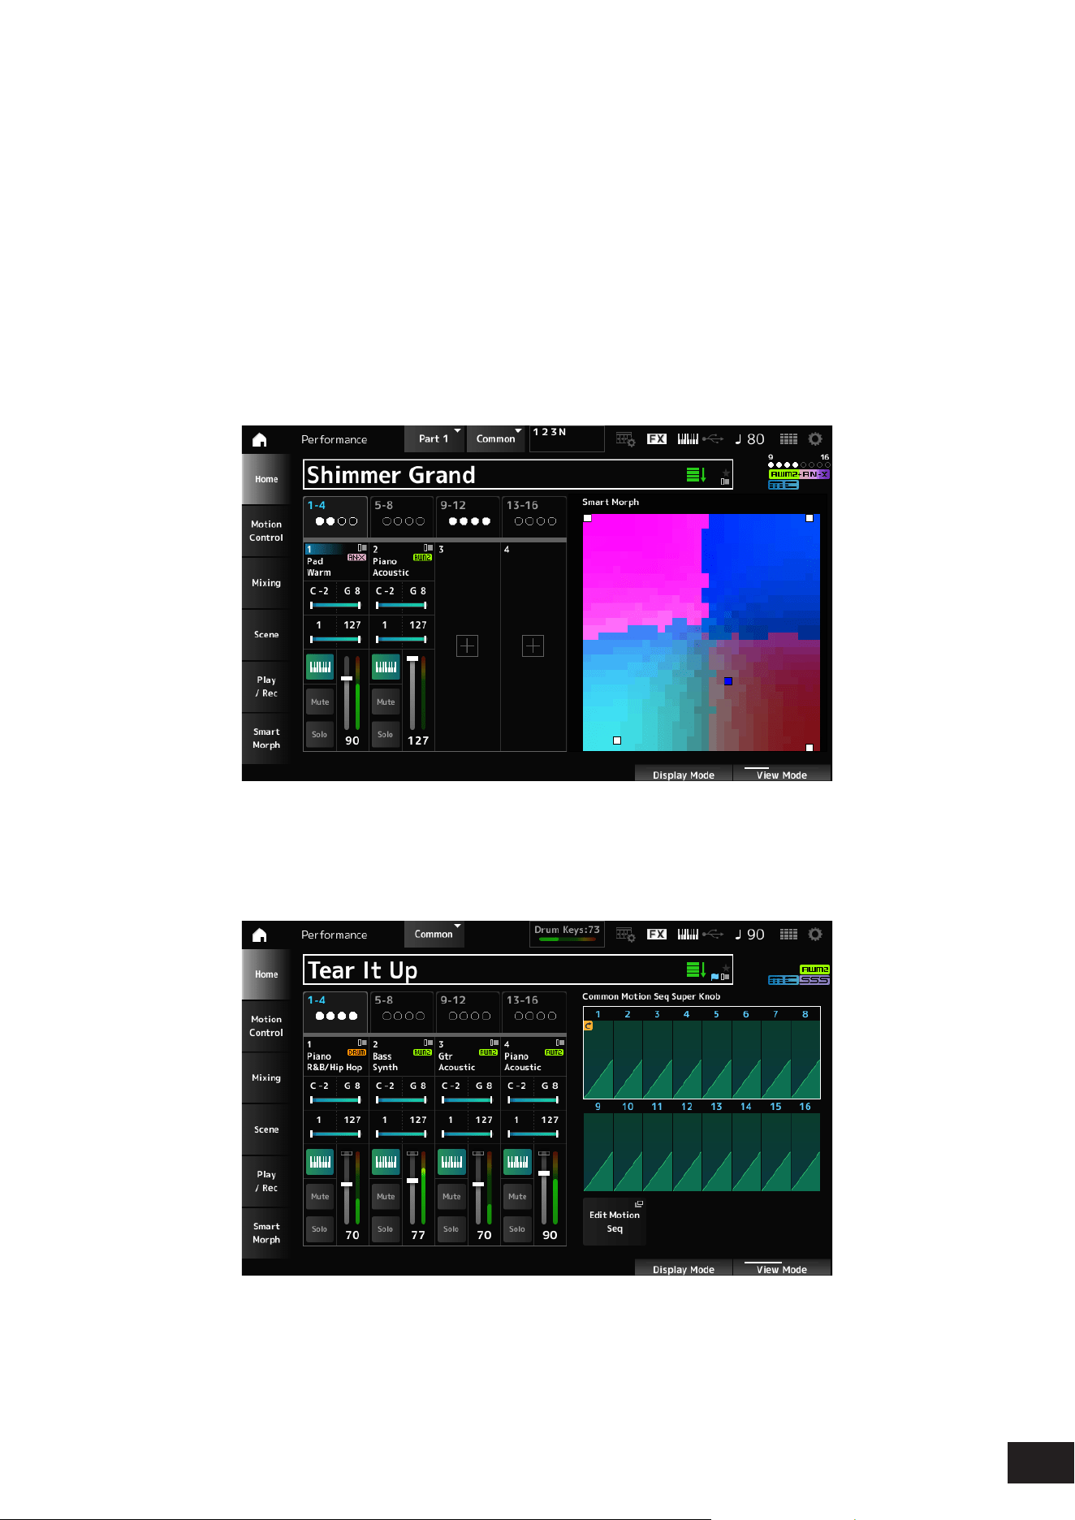Solo the Gtr Acoustic part
1075x1520 pixels.
(451, 1229)
